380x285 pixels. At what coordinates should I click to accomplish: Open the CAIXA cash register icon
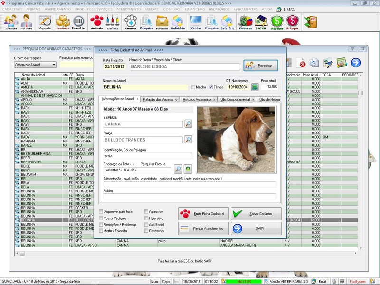coord(261,21)
